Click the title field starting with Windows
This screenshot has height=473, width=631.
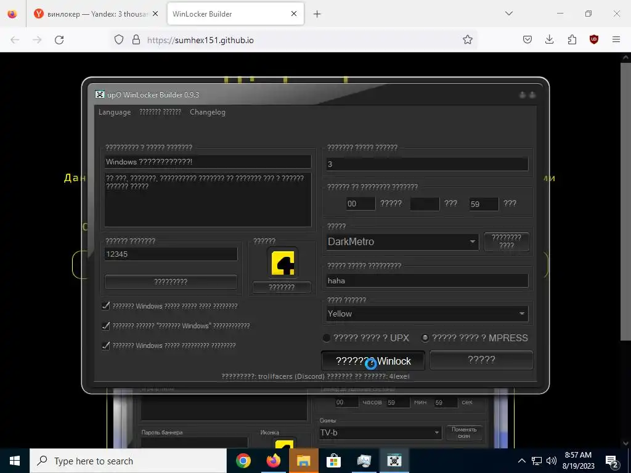pos(208,162)
